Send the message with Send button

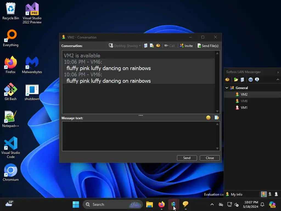(187, 158)
